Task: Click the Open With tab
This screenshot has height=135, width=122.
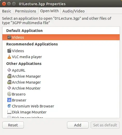Action: point(49,11)
